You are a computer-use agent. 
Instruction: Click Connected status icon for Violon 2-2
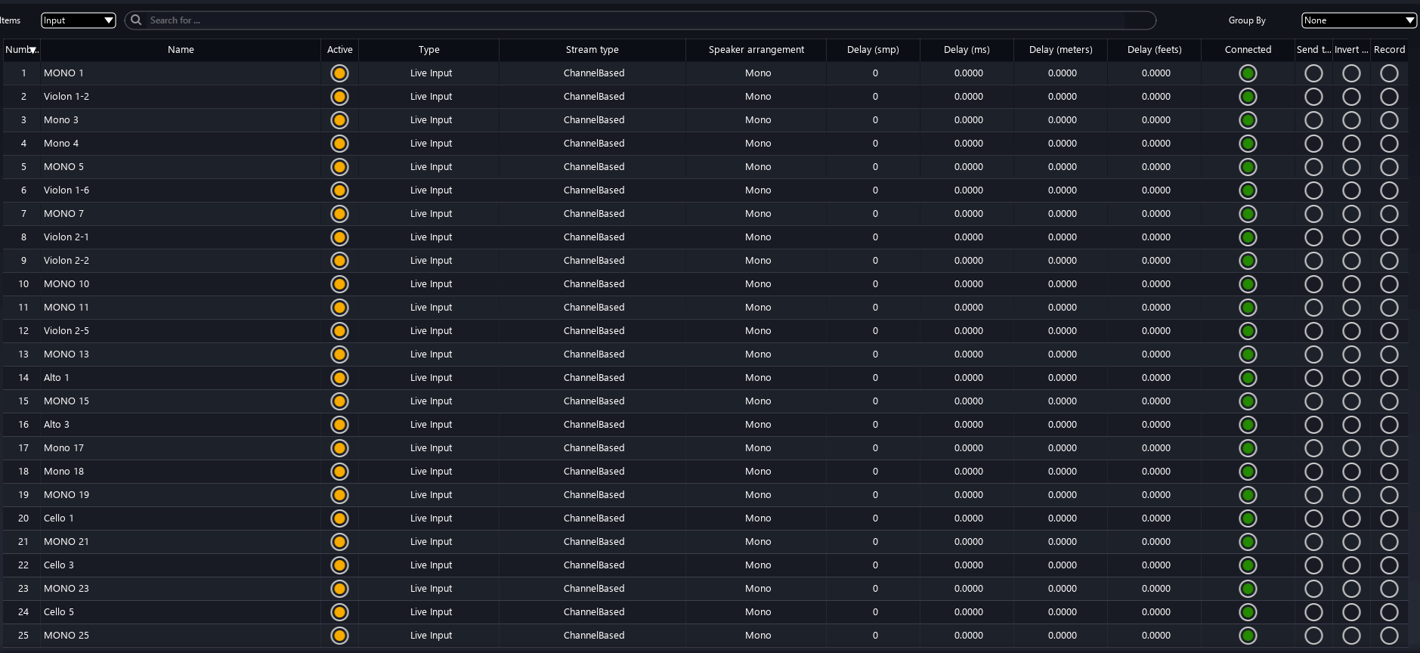click(1248, 261)
